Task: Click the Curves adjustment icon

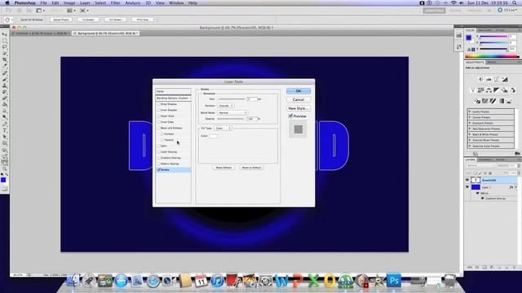Action: pyautogui.click(x=497, y=80)
